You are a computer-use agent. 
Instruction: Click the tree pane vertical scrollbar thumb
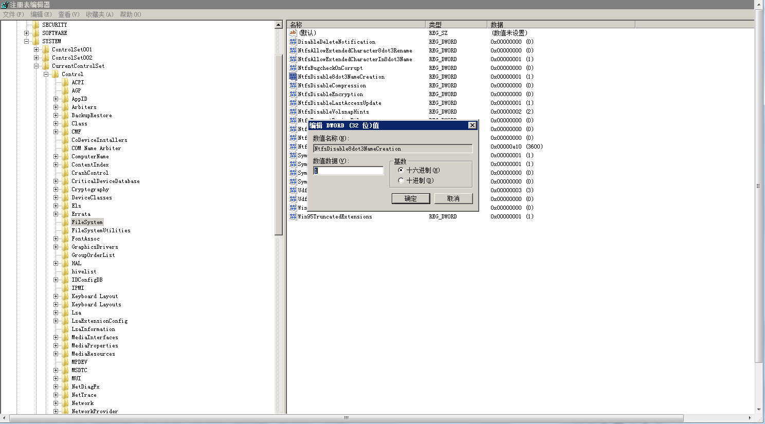pos(279,145)
